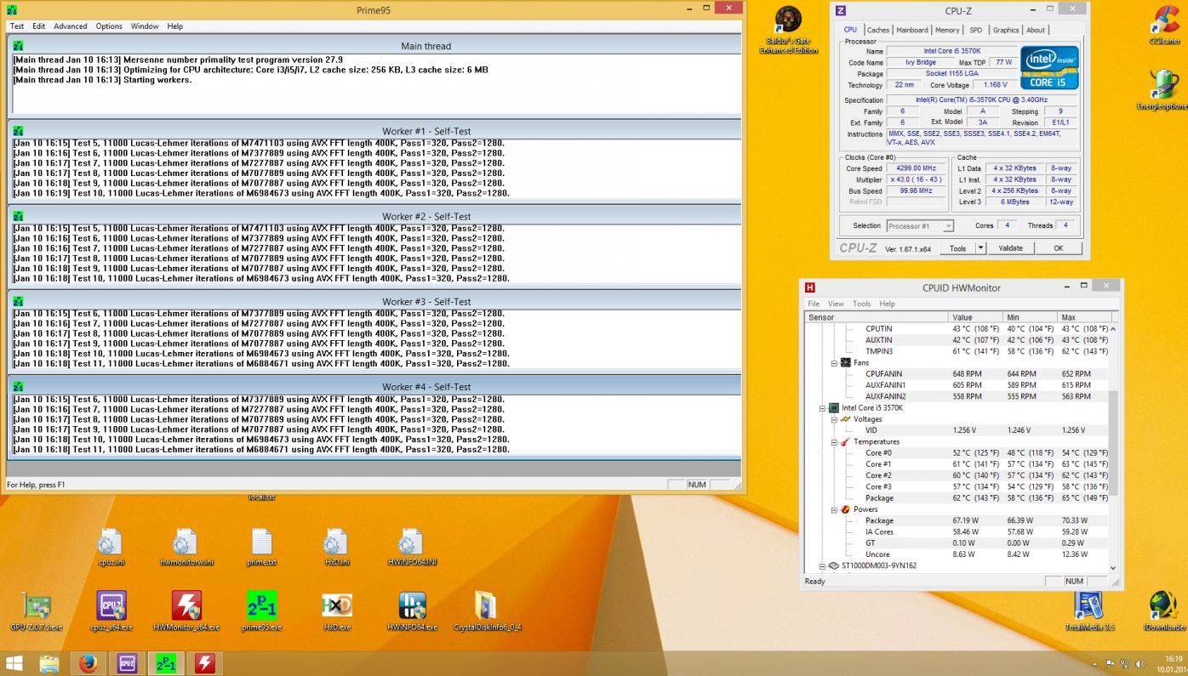This screenshot has height=676, width=1188.
Task: Select the HxD.exe desktop icon
Action: 337,605
